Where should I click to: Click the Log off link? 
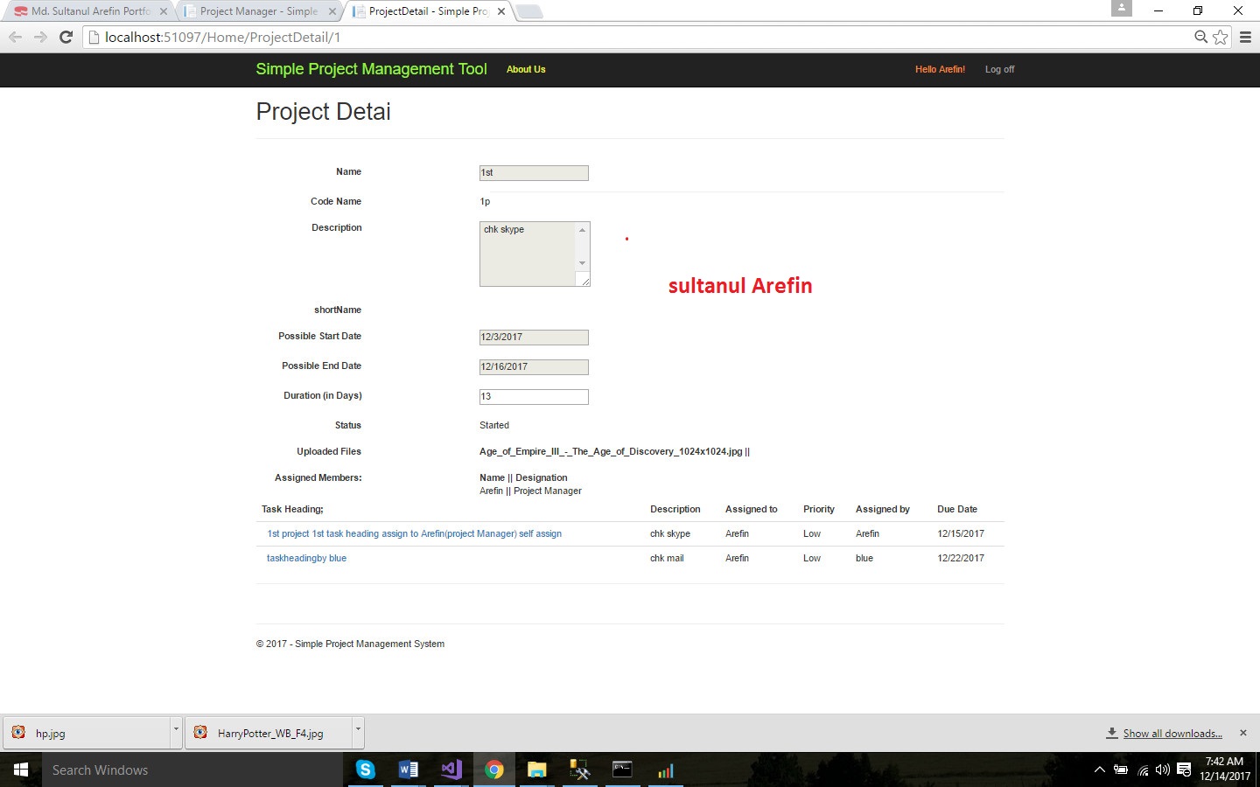(x=999, y=69)
